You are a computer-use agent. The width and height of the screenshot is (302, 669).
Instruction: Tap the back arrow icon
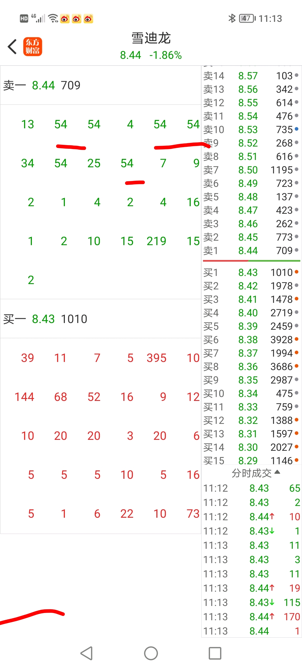(12, 47)
